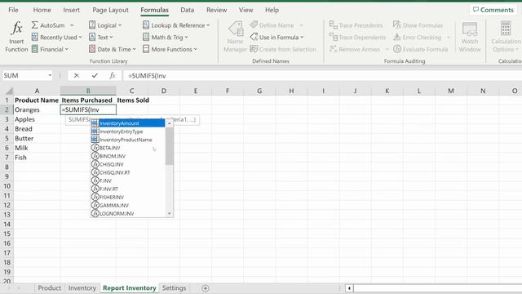
Task: Open the File tab
Action: point(13,10)
